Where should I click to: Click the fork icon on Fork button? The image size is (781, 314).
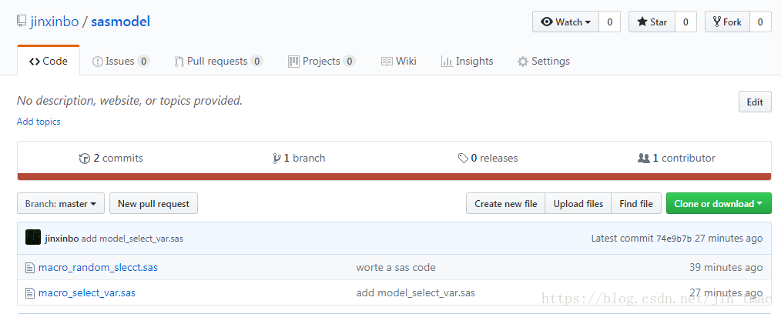(717, 22)
